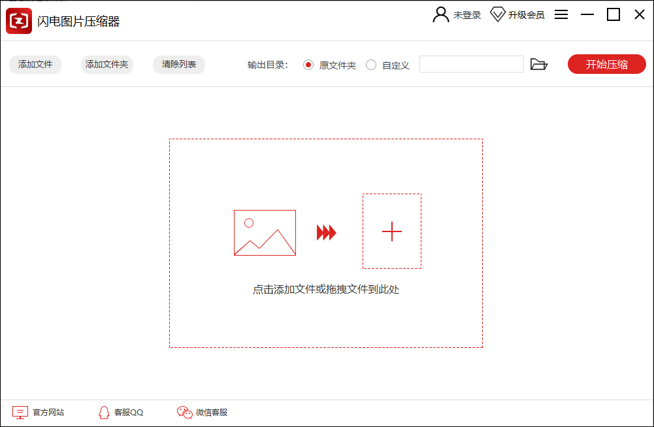Viewport: 654px width, 427px height.
Task: Open the hamburger menu
Action: pos(561,14)
